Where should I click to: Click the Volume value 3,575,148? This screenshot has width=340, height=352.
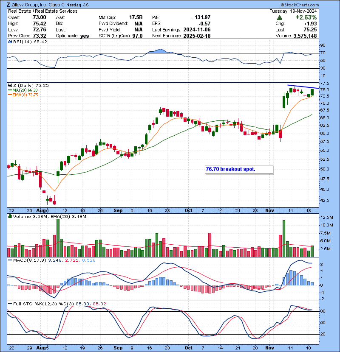click(305, 36)
